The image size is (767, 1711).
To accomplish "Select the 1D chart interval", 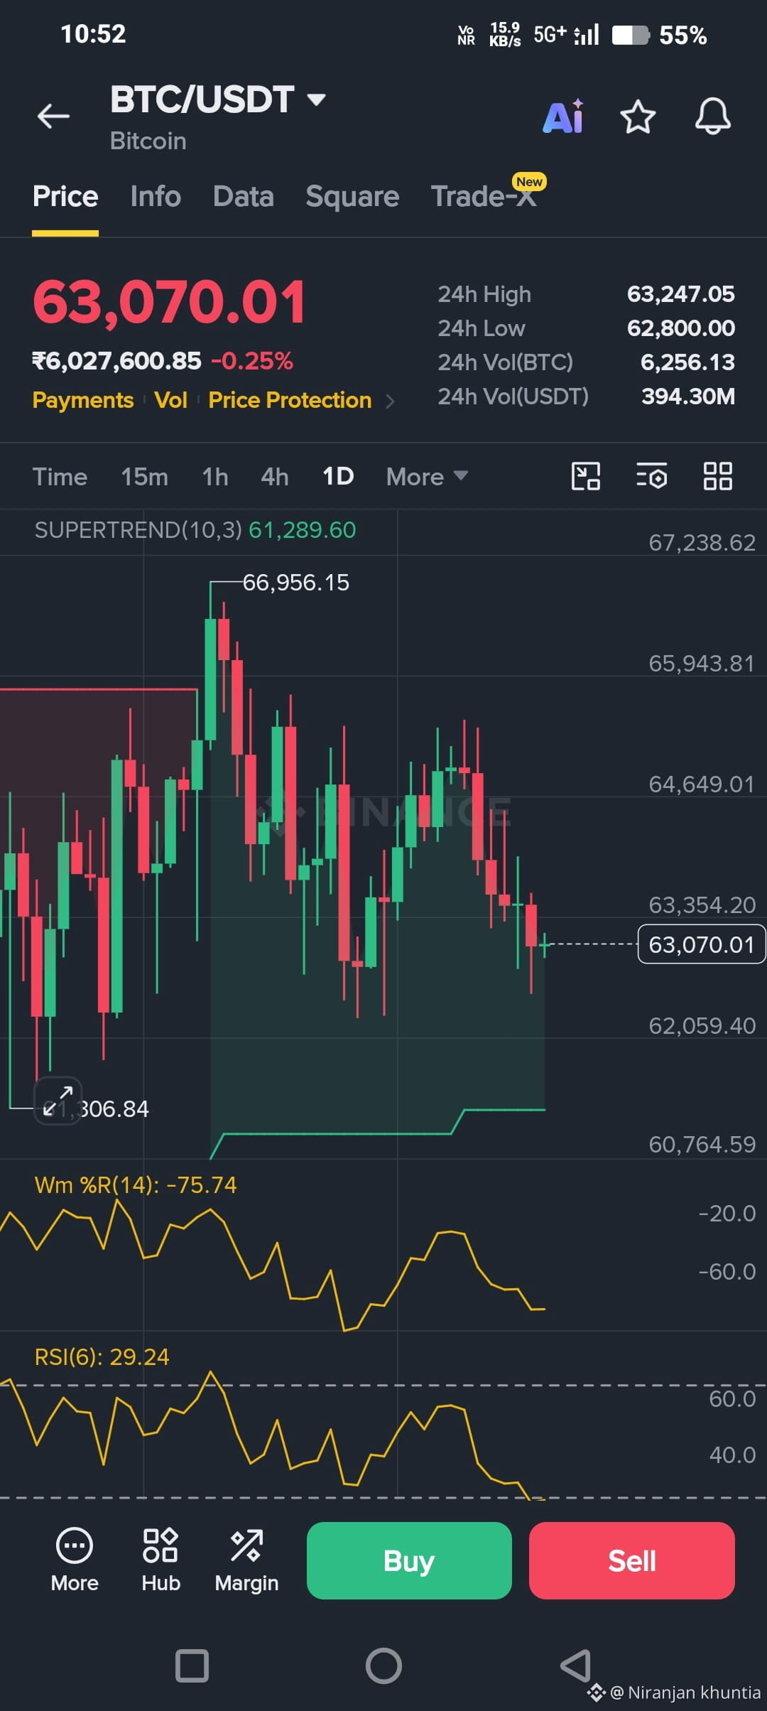I will pyautogui.click(x=338, y=476).
